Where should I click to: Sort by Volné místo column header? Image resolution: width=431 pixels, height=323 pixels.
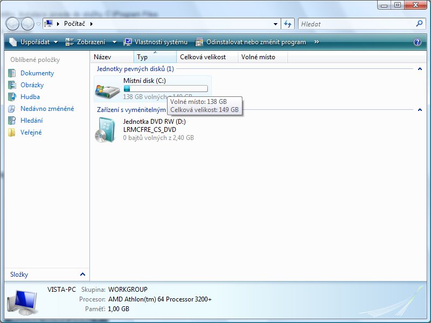(x=263, y=57)
